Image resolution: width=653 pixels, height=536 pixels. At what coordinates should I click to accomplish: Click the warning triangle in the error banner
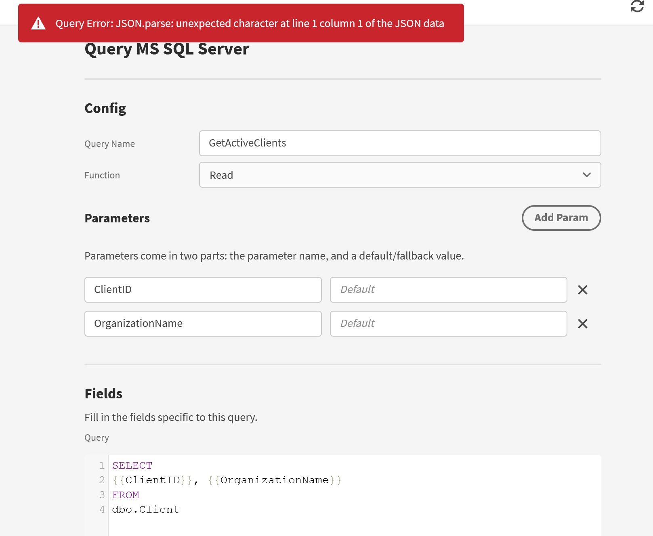tap(38, 23)
